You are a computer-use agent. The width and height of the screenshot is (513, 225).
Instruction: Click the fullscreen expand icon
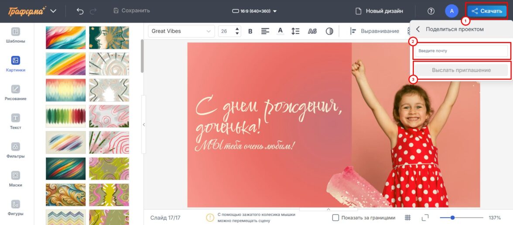pos(425,218)
